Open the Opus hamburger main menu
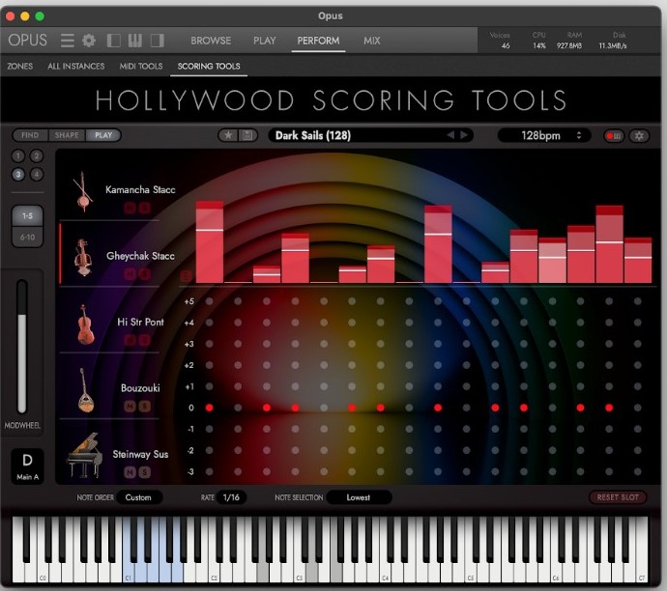The image size is (667, 591). click(x=68, y=41)
